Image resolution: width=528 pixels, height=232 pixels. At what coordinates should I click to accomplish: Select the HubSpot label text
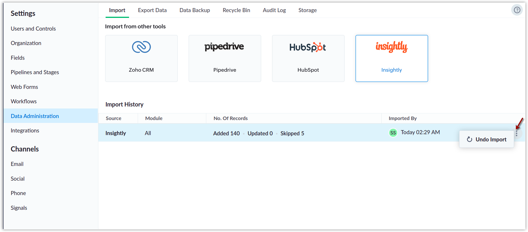click(x=308, y=70)
